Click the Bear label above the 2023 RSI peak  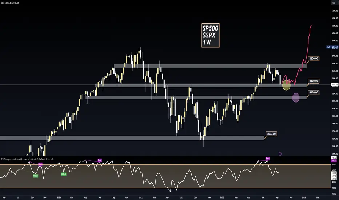coord(267,159)
